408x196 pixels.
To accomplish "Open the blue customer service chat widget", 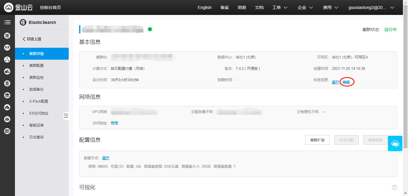I will [395, 144].
